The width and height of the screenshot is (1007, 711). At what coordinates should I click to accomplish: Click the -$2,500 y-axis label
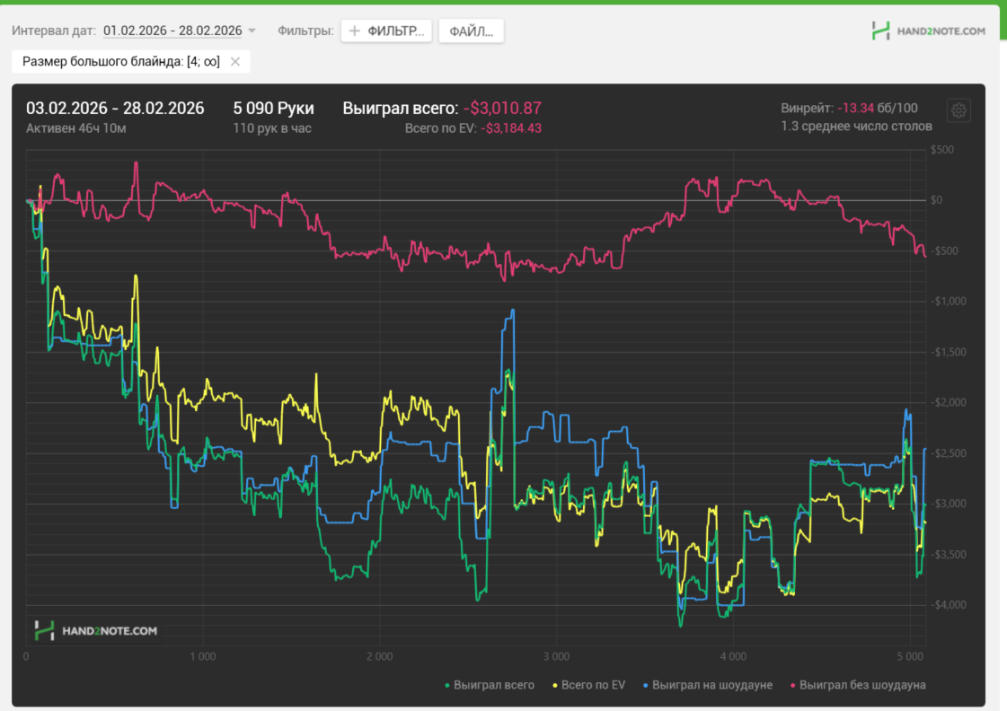948,453
